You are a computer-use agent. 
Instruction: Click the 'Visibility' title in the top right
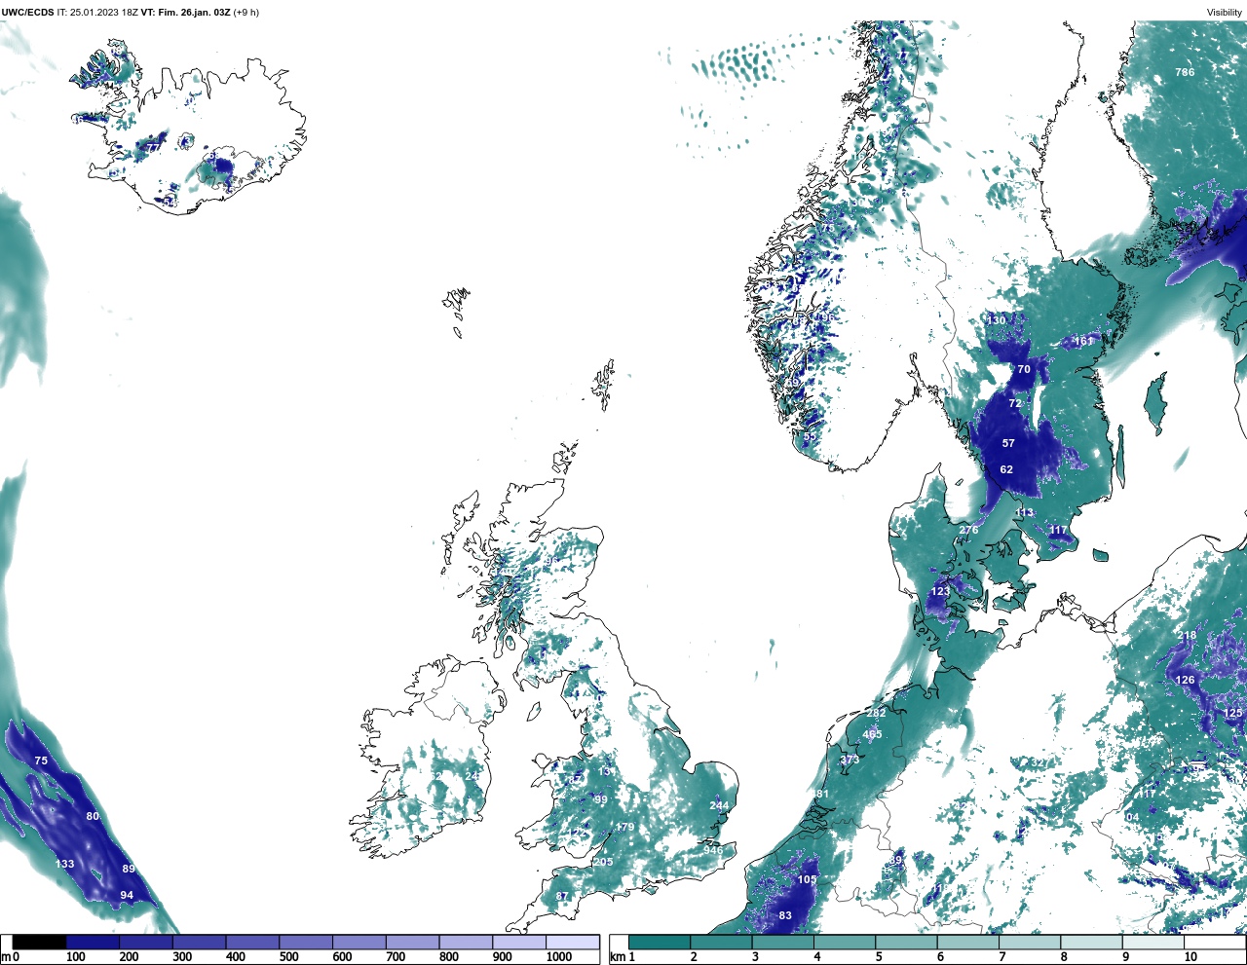(x=1225, y=13)
